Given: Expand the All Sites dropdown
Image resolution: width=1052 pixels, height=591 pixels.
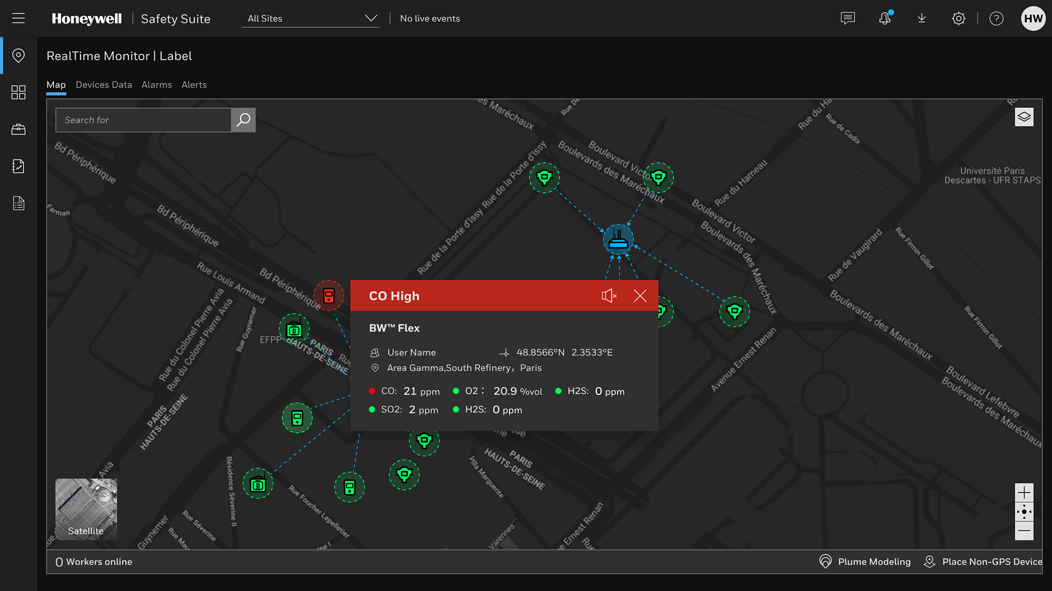Looking at the screenshot, I should click(x=311, y=18).
